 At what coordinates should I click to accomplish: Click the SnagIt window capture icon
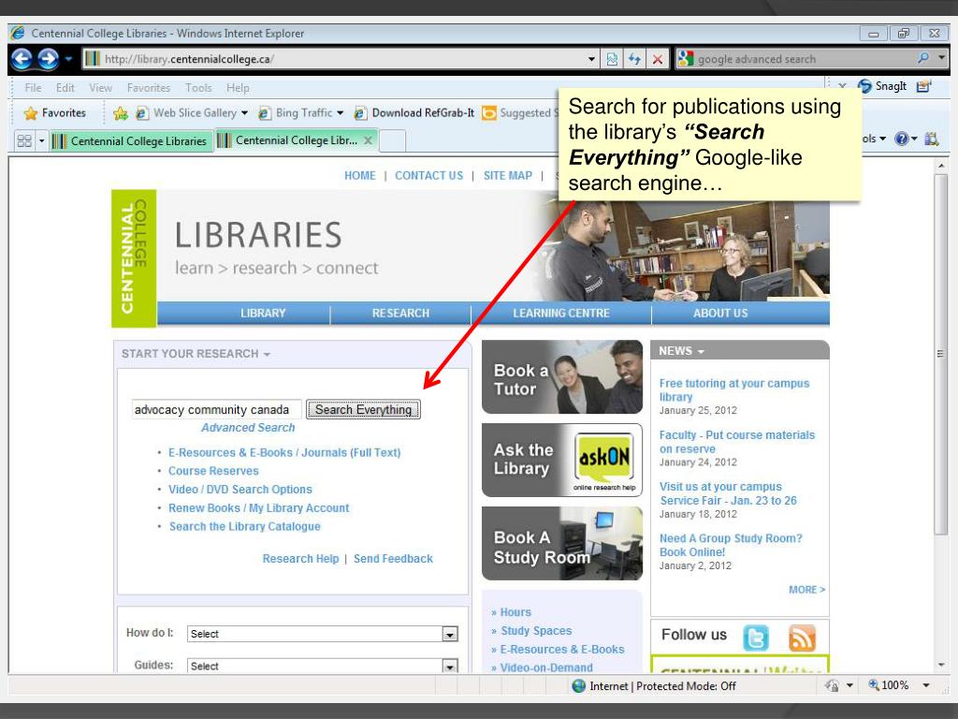coord(923,86)
